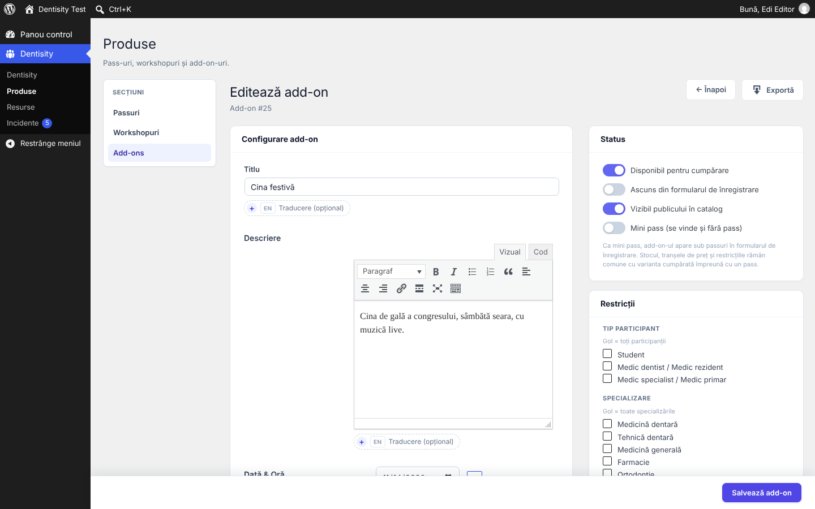Insert a numbered list in description

(x=490, y=271)
